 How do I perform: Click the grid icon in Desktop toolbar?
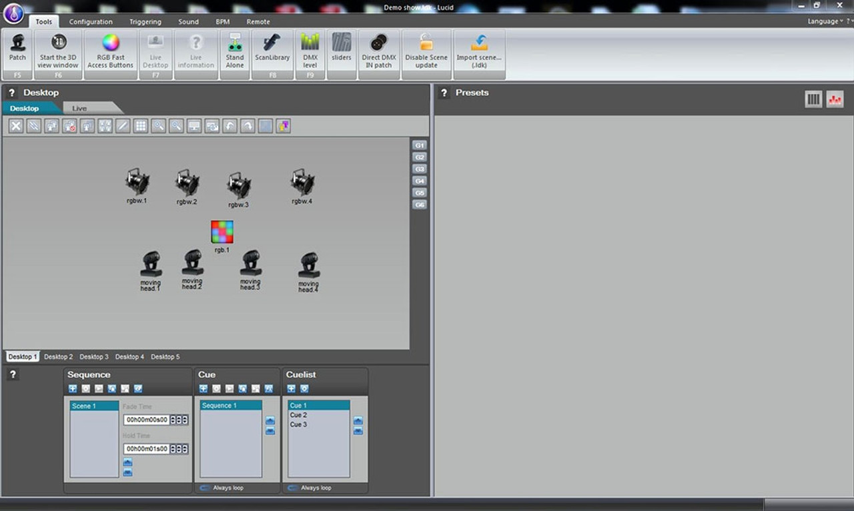(x=141, y=125)
